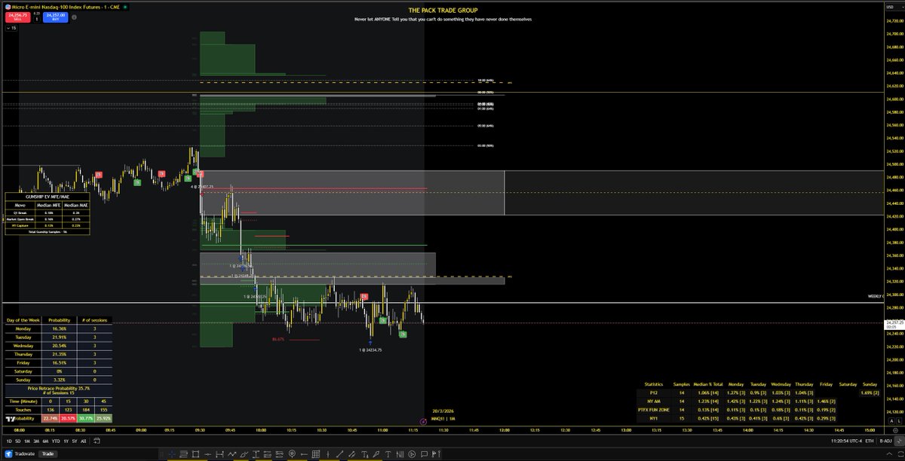This screenshot has width=905, height=461.
Task: Click the Micro E-mini Nasdaq-100 symbol title
Action: (x=66, y=8)
